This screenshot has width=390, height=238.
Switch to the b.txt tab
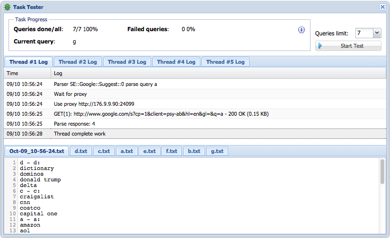[x=194, y=151]
